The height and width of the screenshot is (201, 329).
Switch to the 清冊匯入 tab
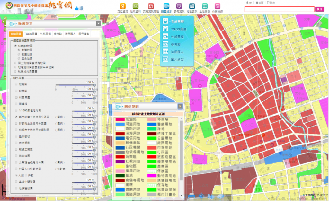click(x=70, y=34)
